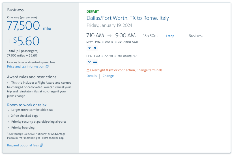Image resolution: width=234 pixels, height=156 pixels.
Task: Click the arrow between departure and arrival times
Action: tap(110, 36)
